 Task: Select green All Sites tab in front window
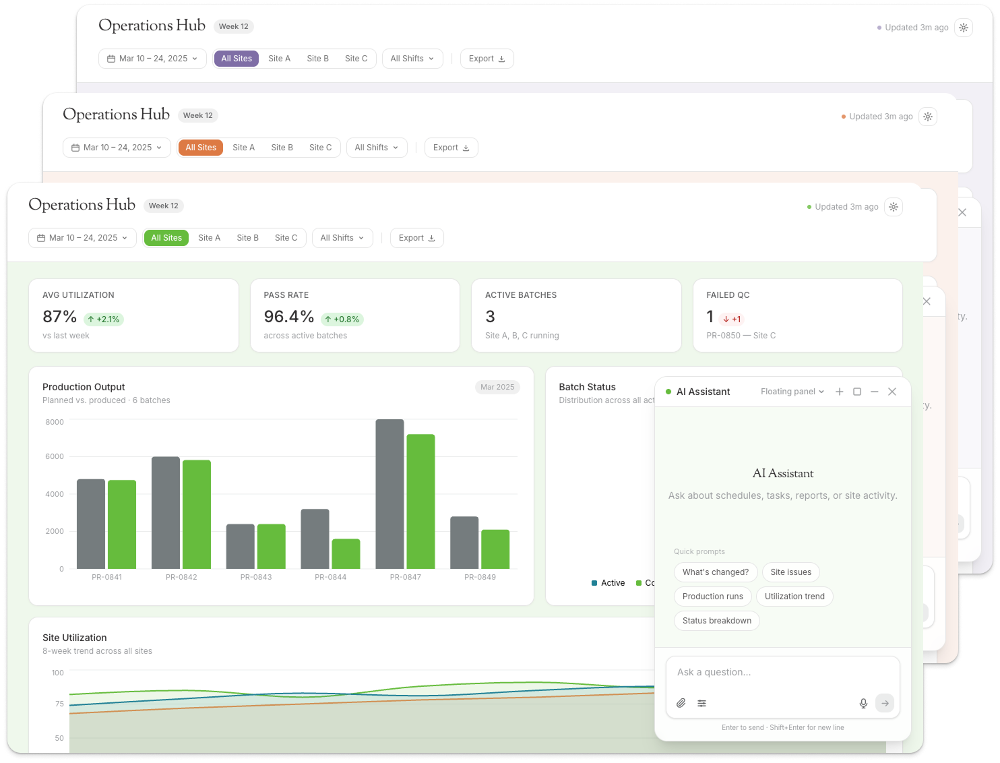pyautogui.click(x=166, y=238)
